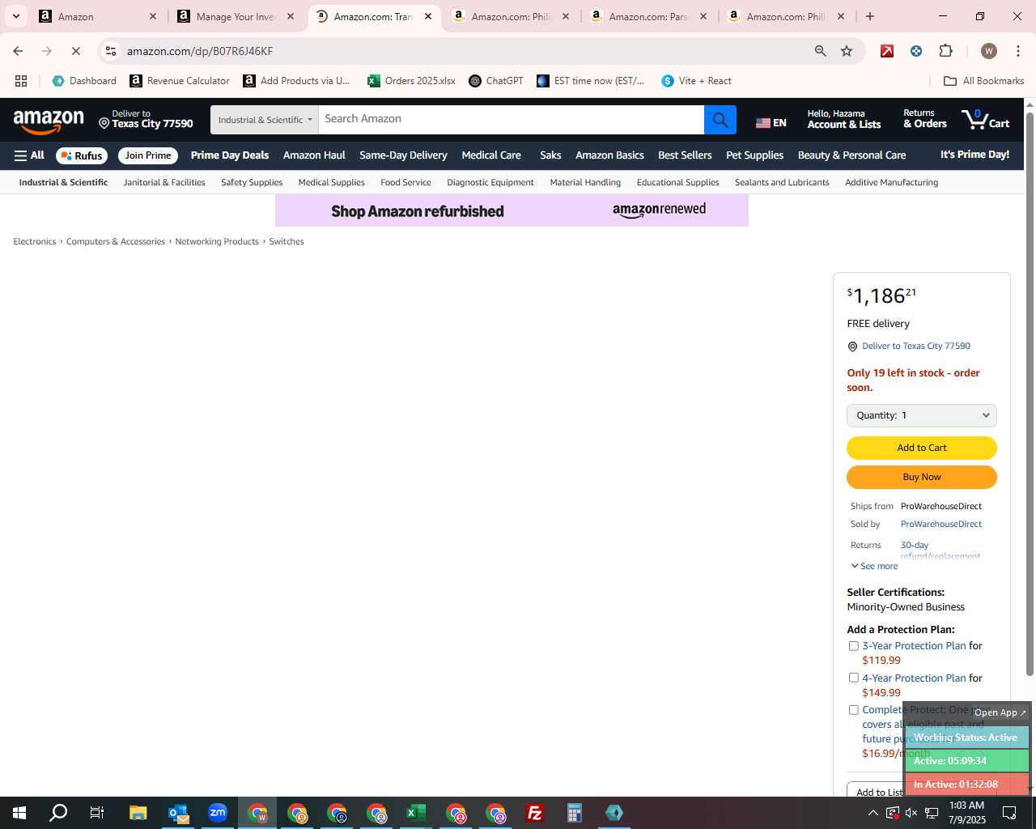The width and height of the screenshot is (1036, 829).
Task: Open the tab search chevron
Action: [x=15, y=16]
